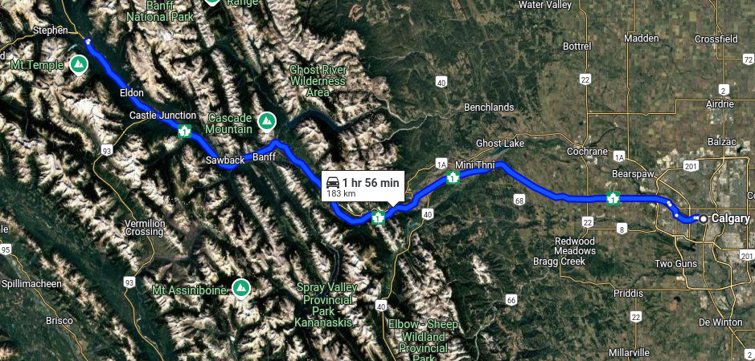The image size is (755, 361).
Task: Select the Banff town label
Action: (264, 157)
